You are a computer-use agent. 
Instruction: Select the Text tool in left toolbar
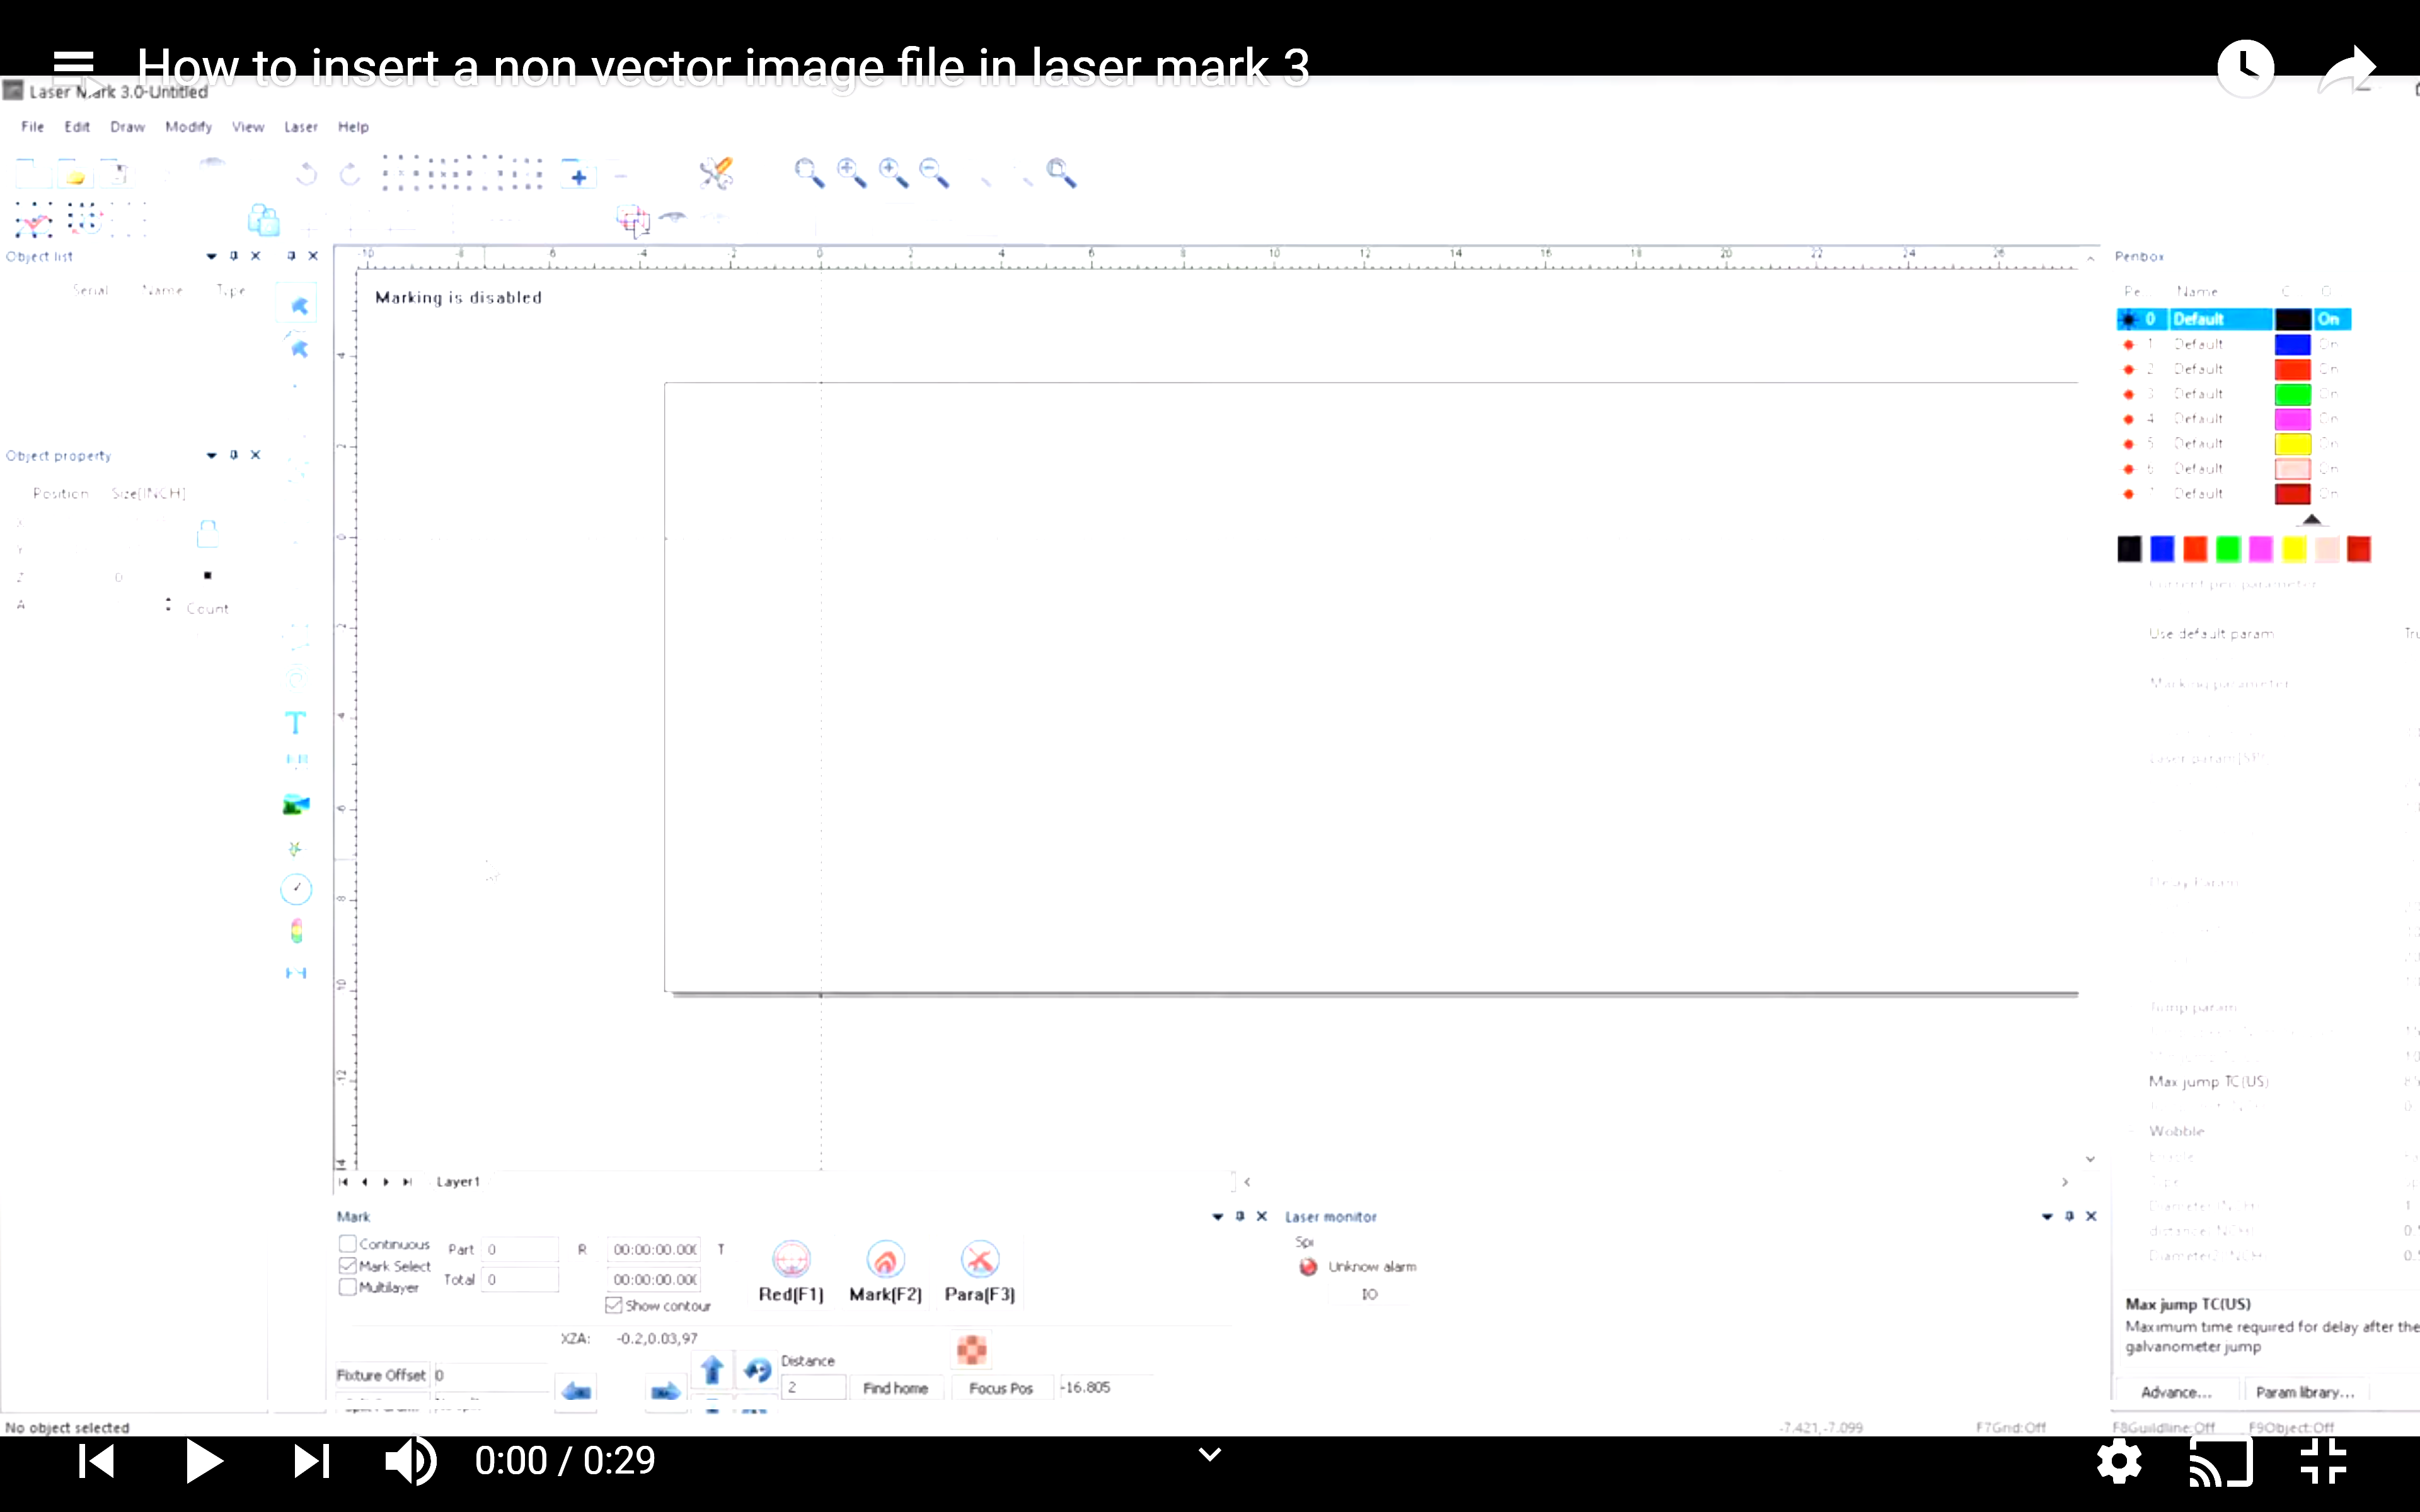295,722
